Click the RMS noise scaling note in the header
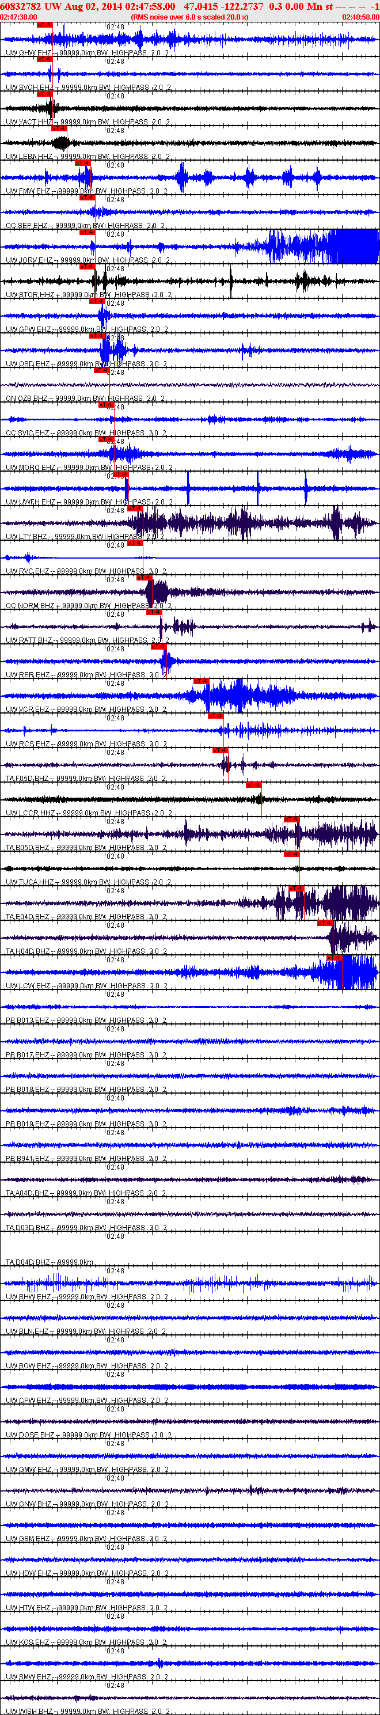Viewport: 380px width, 1715px height. coord(189,17)
